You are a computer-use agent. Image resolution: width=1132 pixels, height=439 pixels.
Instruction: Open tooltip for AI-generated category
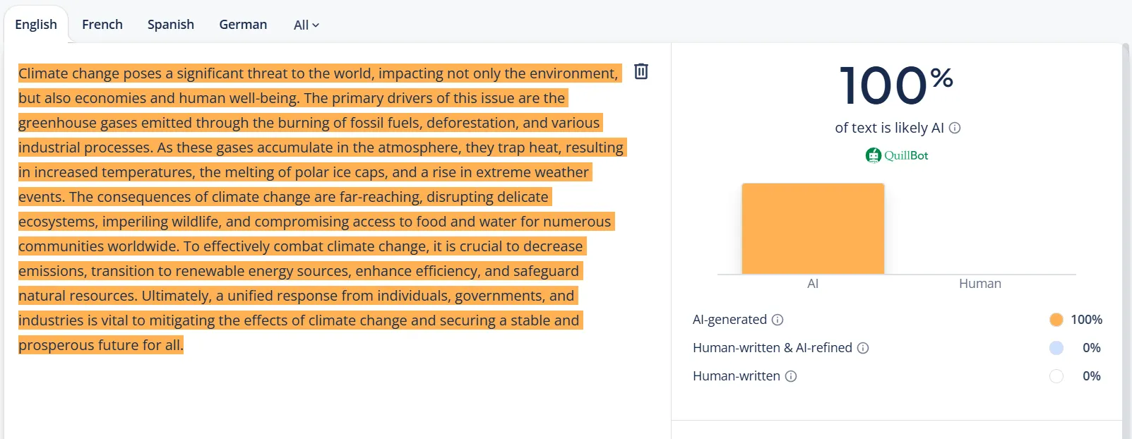click(776, 320)
